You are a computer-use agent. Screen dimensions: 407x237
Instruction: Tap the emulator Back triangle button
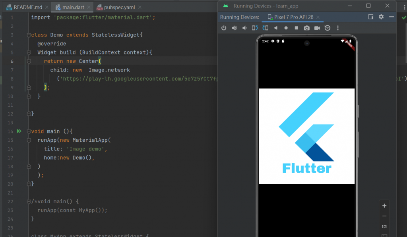click(276, 28)
